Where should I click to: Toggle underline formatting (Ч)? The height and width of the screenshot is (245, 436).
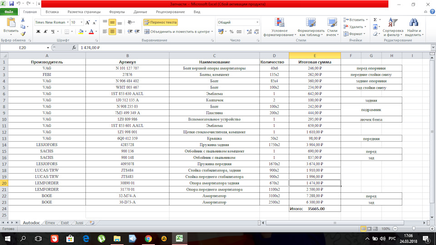53,32
